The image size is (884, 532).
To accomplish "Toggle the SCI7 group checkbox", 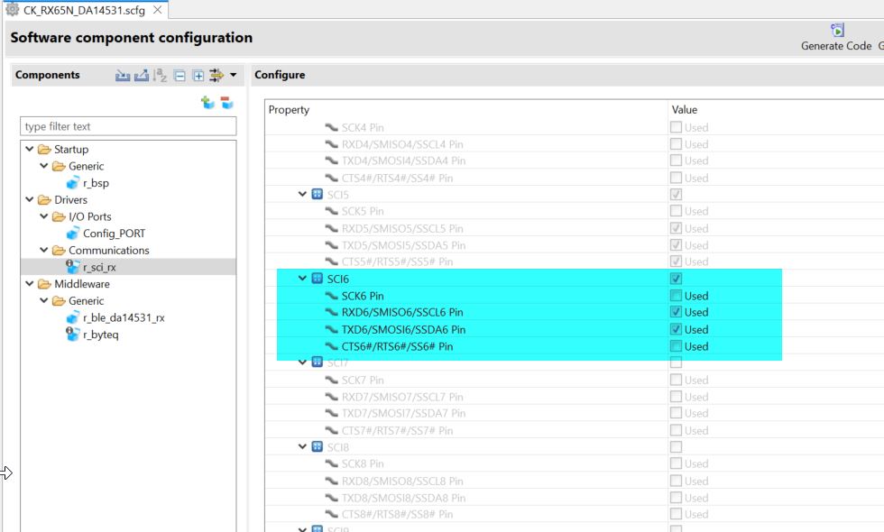I will coord(676,362).
